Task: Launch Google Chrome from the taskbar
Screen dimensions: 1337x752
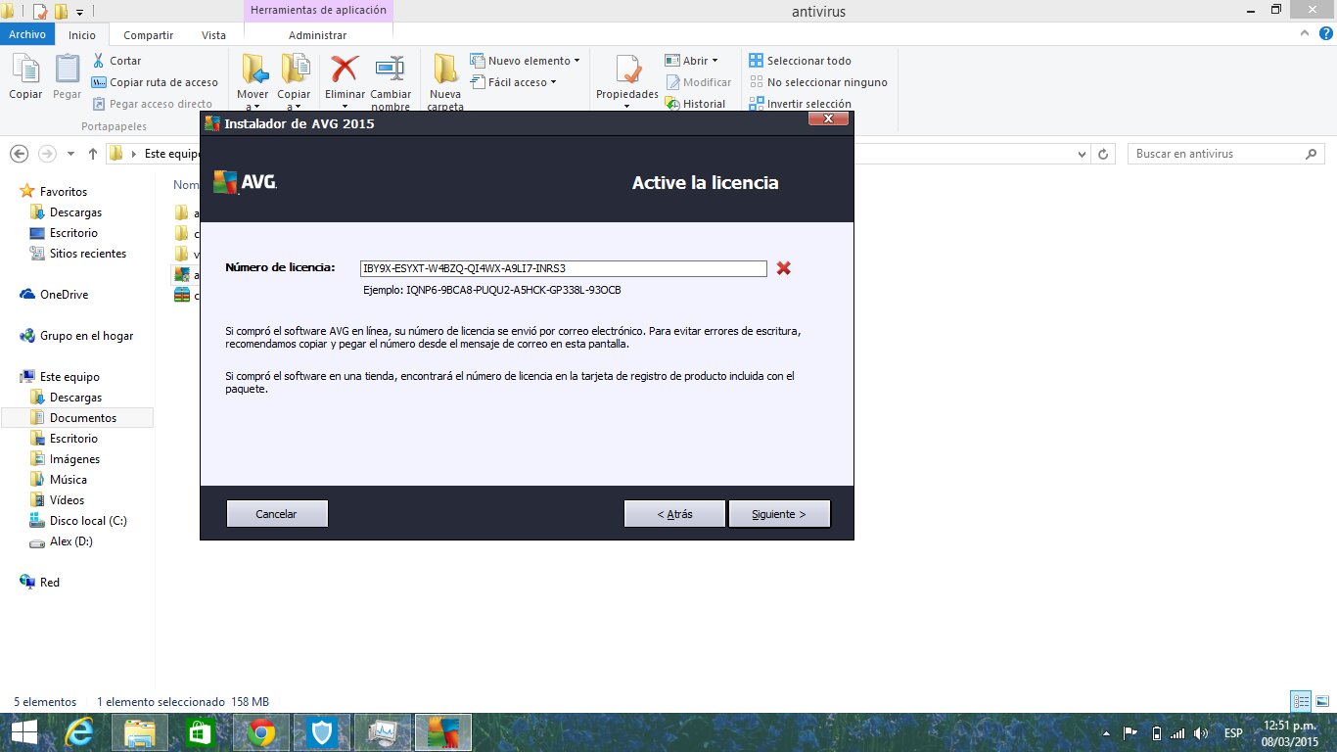Action: (262, 731)
